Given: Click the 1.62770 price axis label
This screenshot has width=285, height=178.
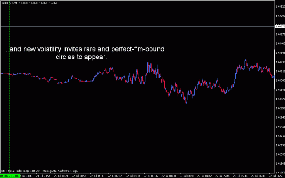Looking at the screenshot, I should [x=280, y=99].
